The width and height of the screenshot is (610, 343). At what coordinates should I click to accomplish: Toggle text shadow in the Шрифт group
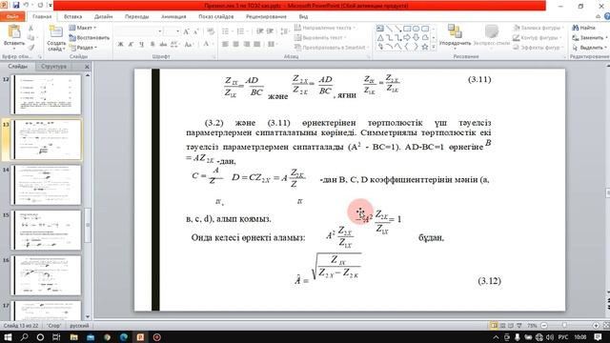152,45
